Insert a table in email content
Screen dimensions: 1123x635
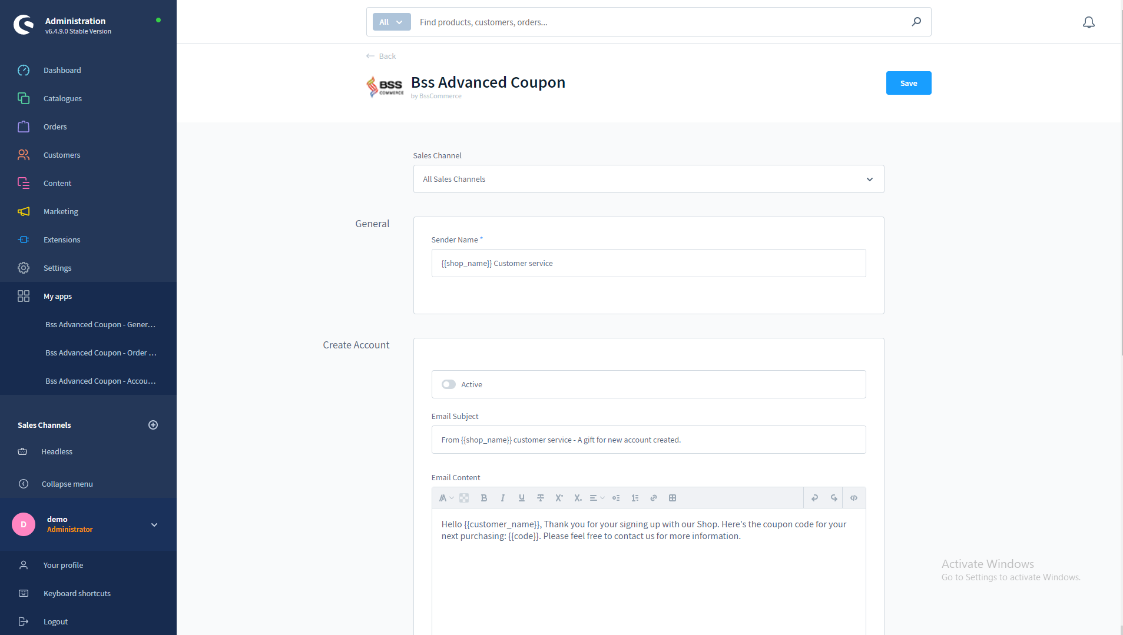(x=673, y=498)
